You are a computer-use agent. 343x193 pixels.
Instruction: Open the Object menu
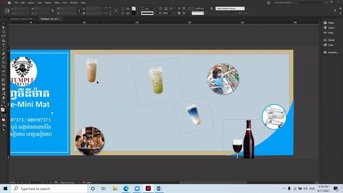[x=48, y=3]
